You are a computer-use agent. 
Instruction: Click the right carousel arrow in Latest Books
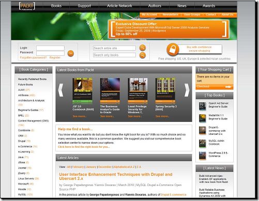[187, 90]
